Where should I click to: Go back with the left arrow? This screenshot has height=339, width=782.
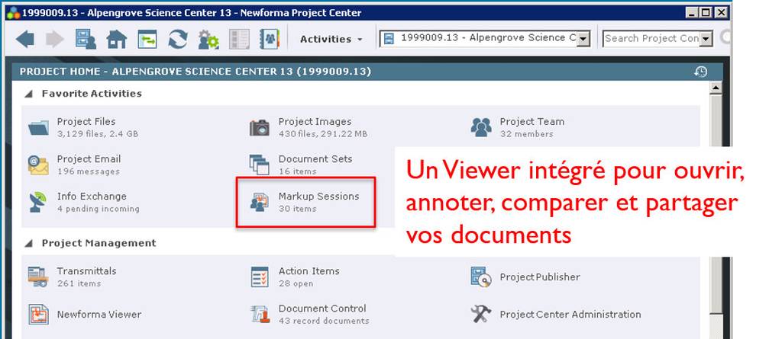[25, 39]
